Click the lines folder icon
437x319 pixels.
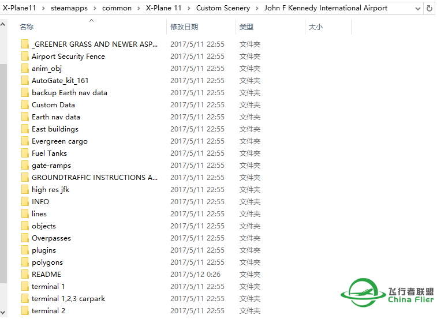pos(25,213)
